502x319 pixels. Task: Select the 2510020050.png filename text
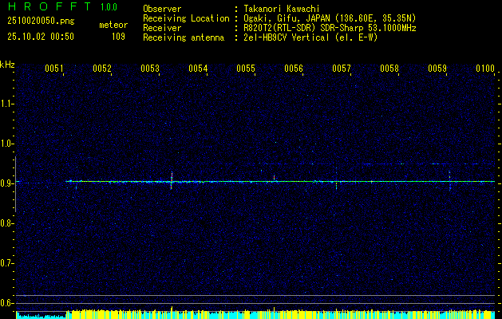click(41, 22)
